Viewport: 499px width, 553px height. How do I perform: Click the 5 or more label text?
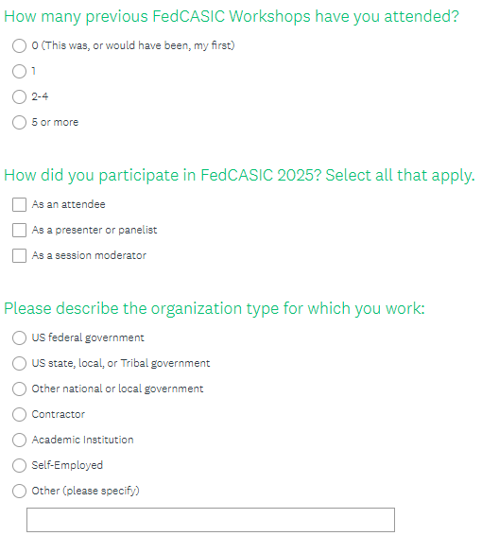tap(55, 122)
